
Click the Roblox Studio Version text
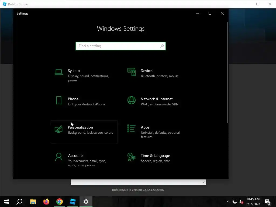click(x=138, y=190)
